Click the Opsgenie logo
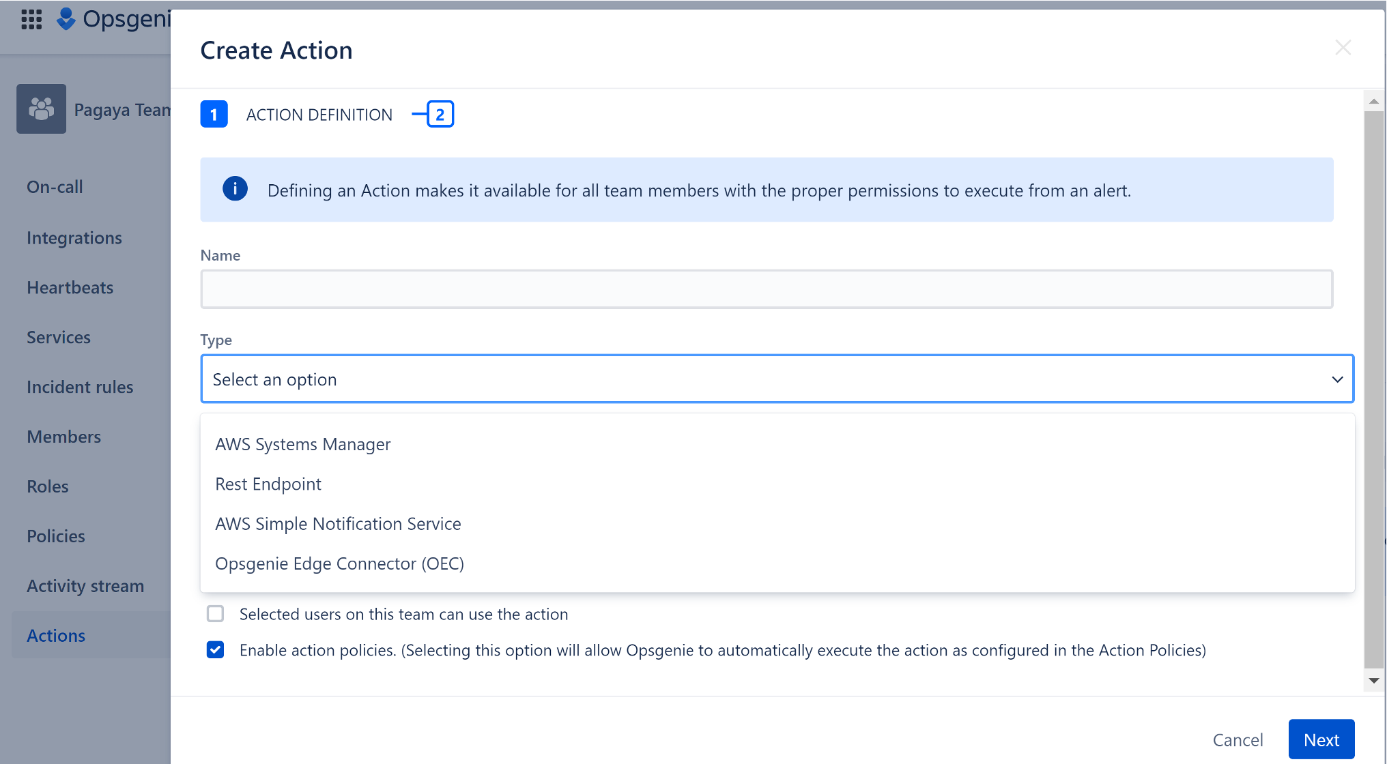This screenshot has height=764, width=1387. 113,19
